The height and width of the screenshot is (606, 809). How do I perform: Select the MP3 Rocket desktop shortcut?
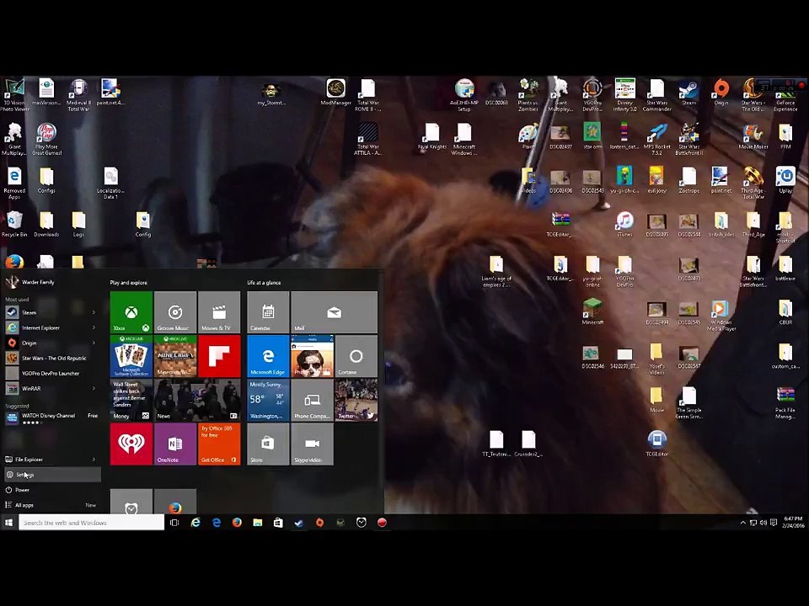pos(656,140)
